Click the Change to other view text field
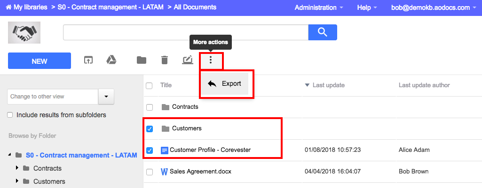 [53, 97]
